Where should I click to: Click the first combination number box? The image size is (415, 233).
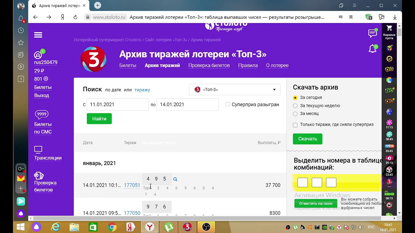pyautogui.click(x=302, y=183)
